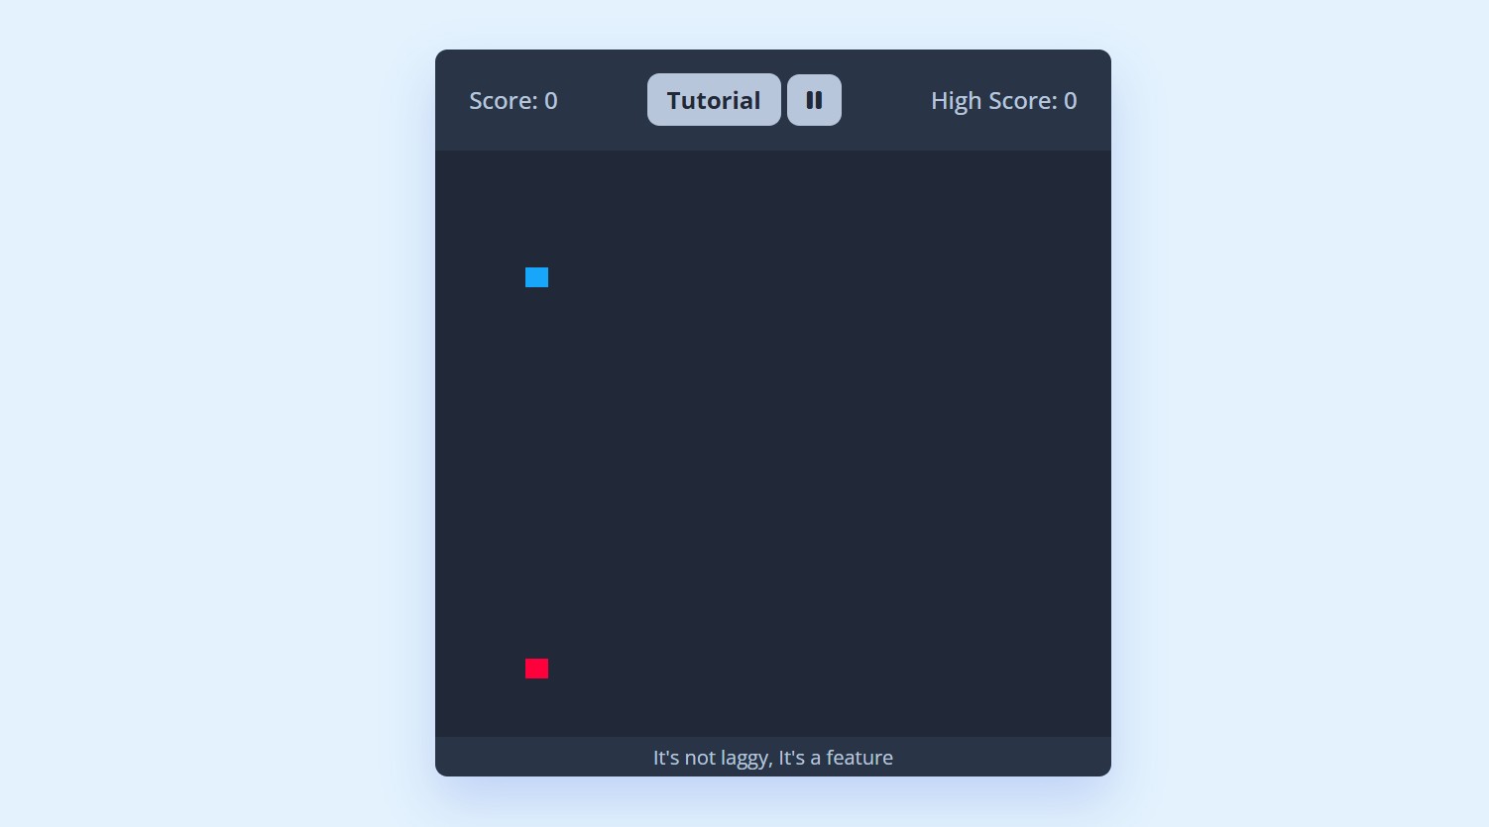This screenshot has width=1489, height=827.
Task: Click the "It's not laggy" footer text
Action: point(773,758)
